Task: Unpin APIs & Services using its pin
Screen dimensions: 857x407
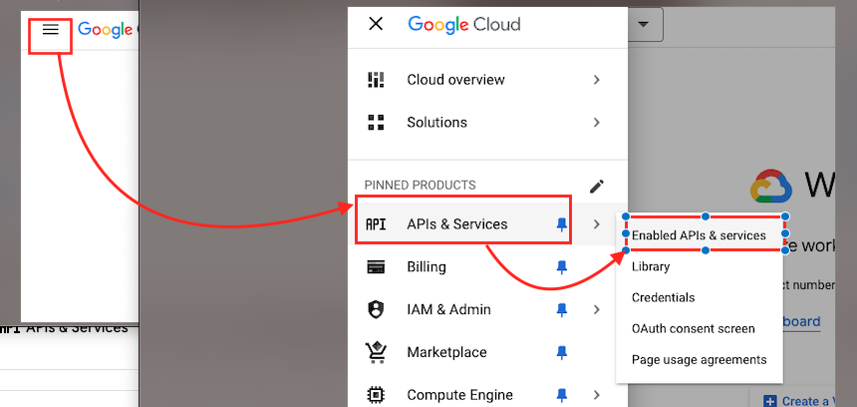Action: tap(561, 224)
